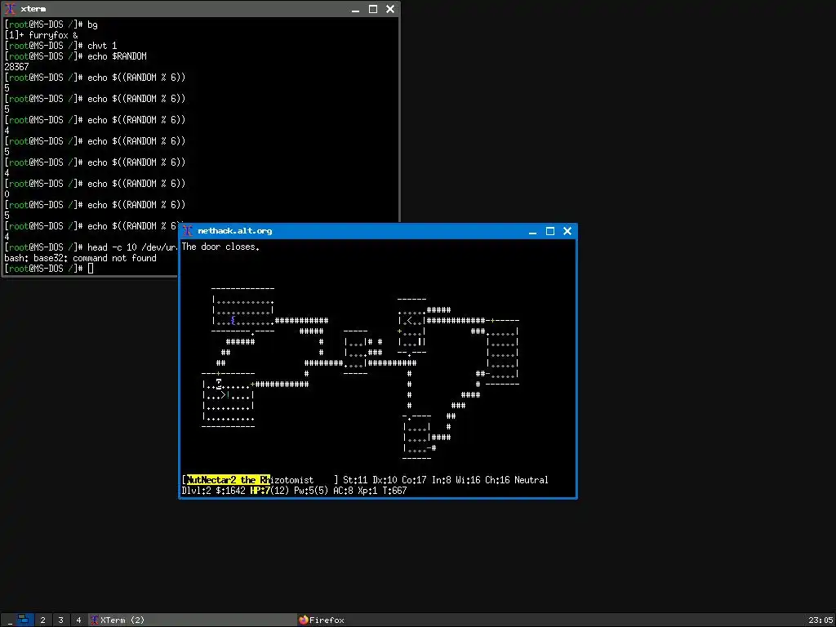Click the '28367' output in xterm
The image size is (836, 627).
tap(16, 67)
